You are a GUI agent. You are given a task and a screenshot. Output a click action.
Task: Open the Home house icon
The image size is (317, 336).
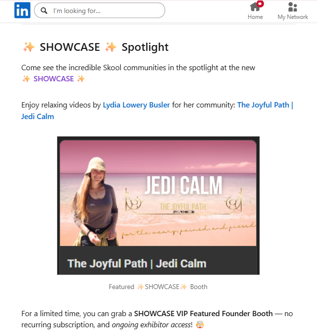tap(255, 7)
